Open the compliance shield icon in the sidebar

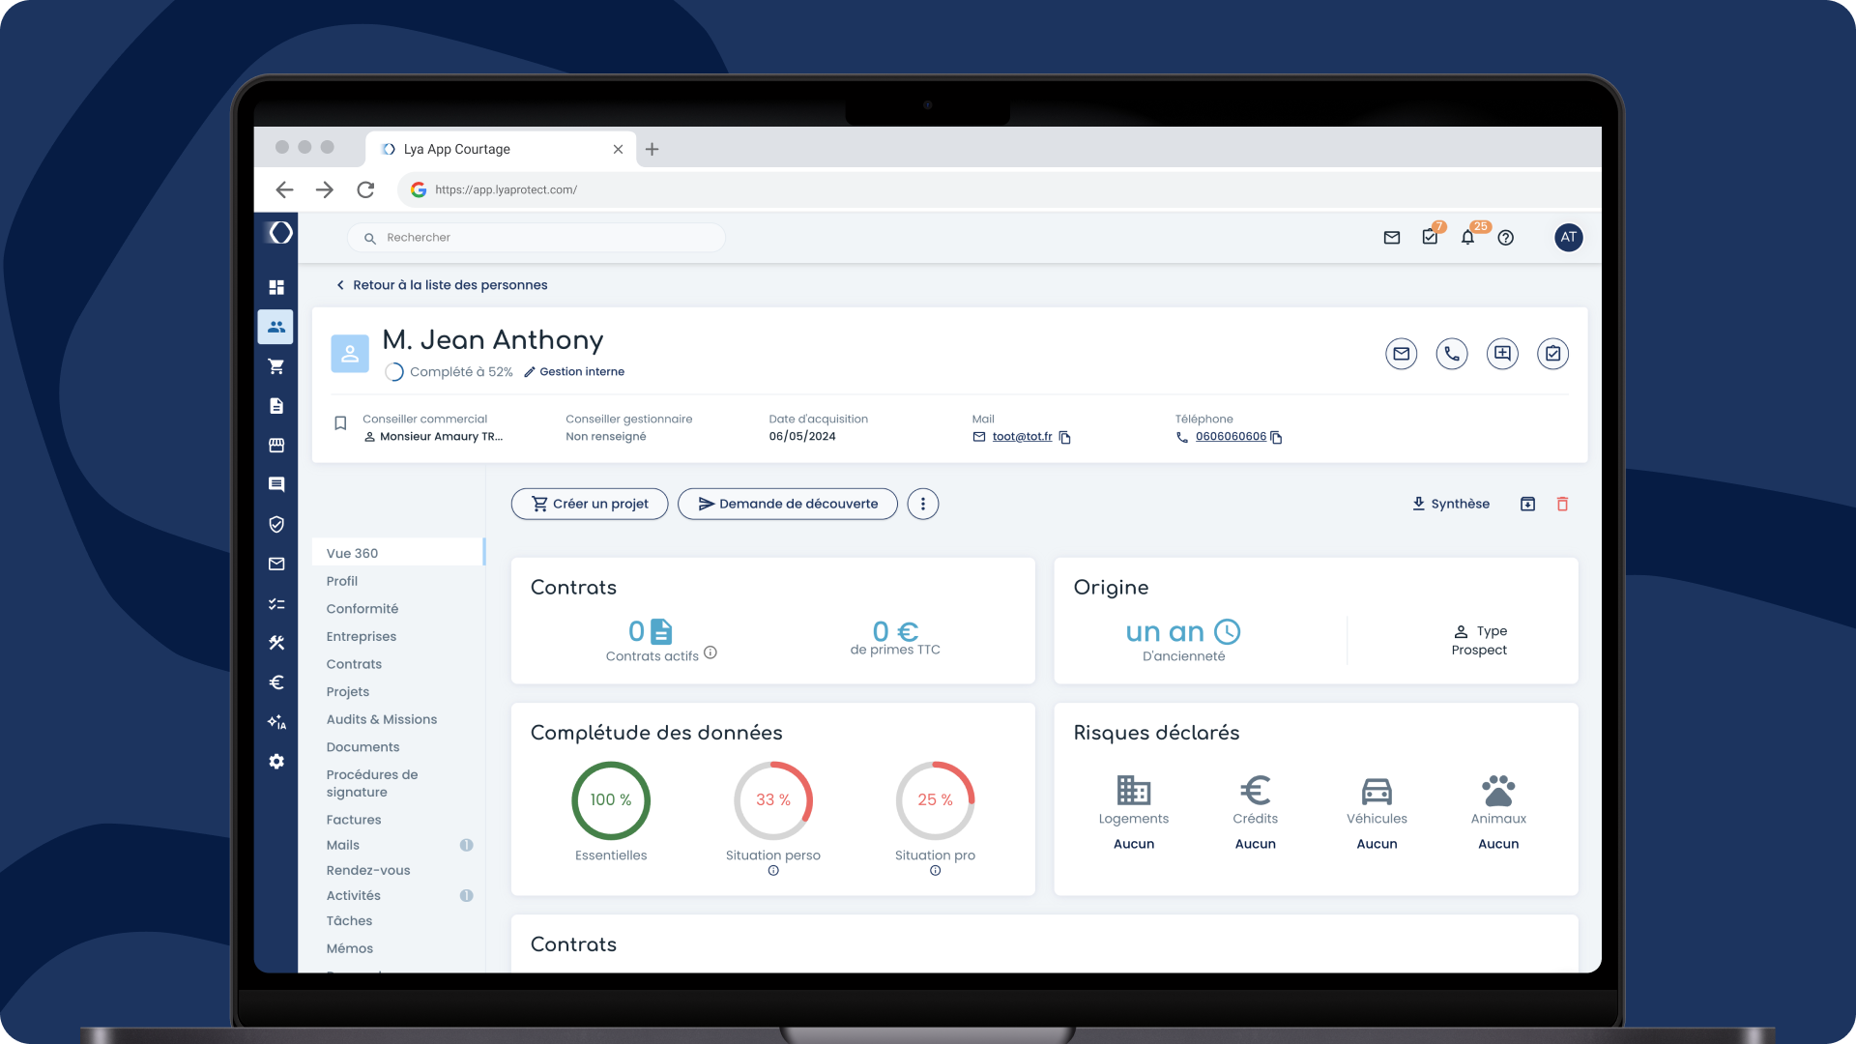pos(276,524)
